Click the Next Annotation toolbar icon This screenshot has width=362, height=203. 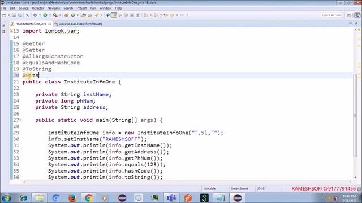145,15
